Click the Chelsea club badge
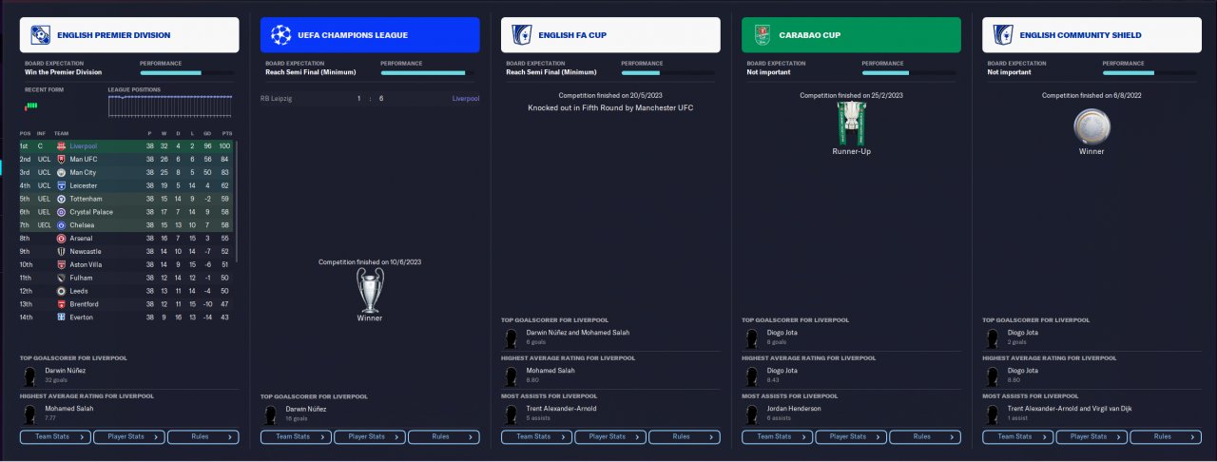 click(x=61, y=225)
